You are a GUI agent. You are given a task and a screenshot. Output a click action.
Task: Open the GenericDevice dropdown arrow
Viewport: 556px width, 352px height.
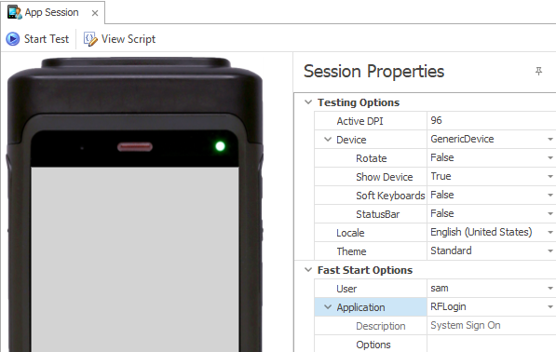tap(550, 140)
